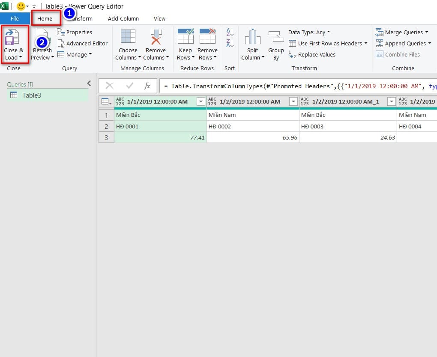Collapse the Queries pane with chevron
The height and width of the screenshot is (357, 437).
89,83
